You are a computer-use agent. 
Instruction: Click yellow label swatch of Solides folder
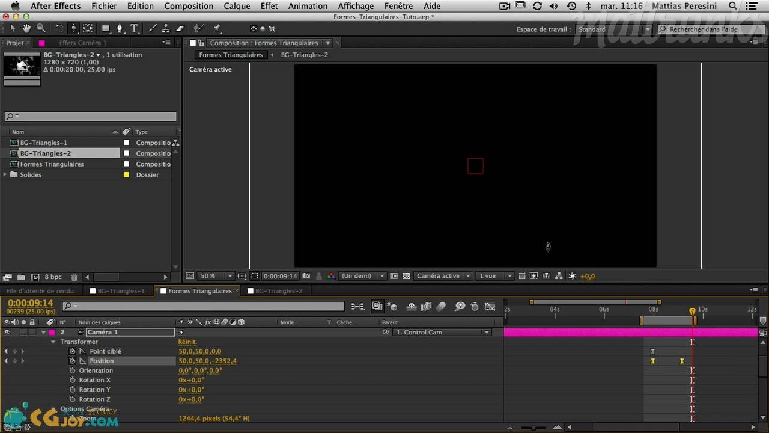click(126, 174)
